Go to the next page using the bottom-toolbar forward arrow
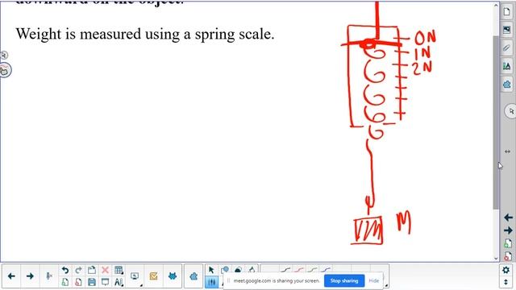 [x=30, y=276]
